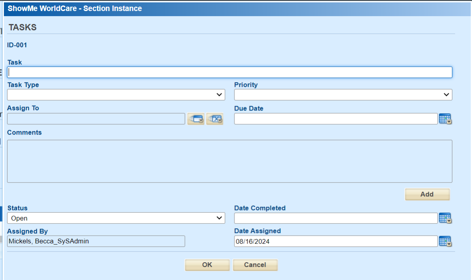Image resolution: width=472 pixels, height=280 pixels.
Task: Click the Task Type label
Action: pyautogui.click(x=23, y=85)
